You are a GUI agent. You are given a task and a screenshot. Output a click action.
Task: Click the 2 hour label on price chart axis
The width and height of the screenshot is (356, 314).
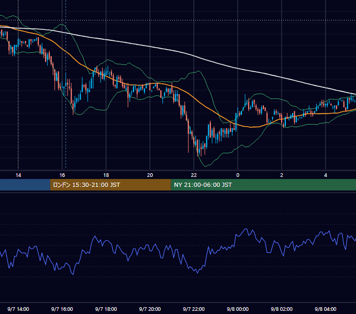[282, 175]
